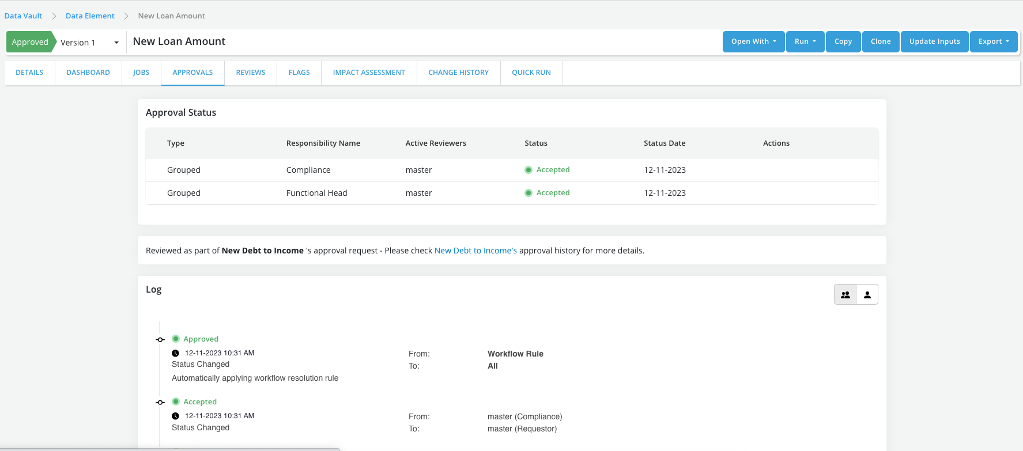Click green Accepted status icon for Functional Head

click(528, 193)
